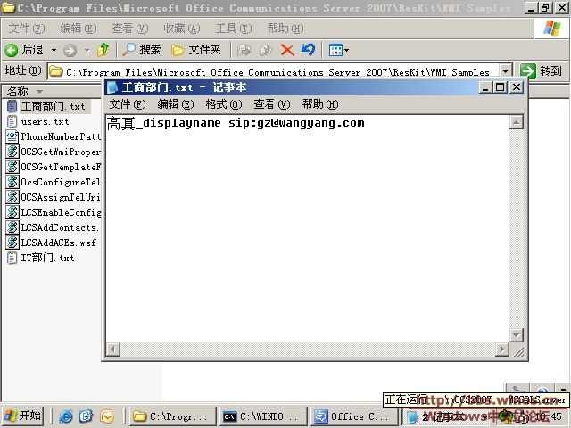Click the 开始 (Start) button
The height and width of the screenshot is (428, 571).
(23, 416)
